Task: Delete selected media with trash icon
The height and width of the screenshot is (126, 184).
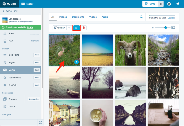Action: 84,27
